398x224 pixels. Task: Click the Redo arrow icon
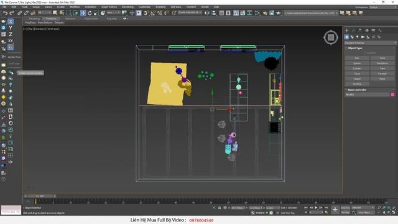point(12,12)
